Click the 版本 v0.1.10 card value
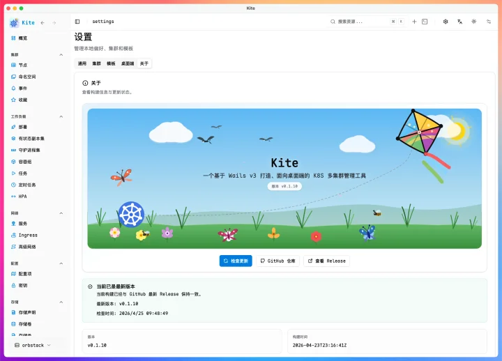Image resolution: width=502 pixels, height=361 pixels. (97, 345)
